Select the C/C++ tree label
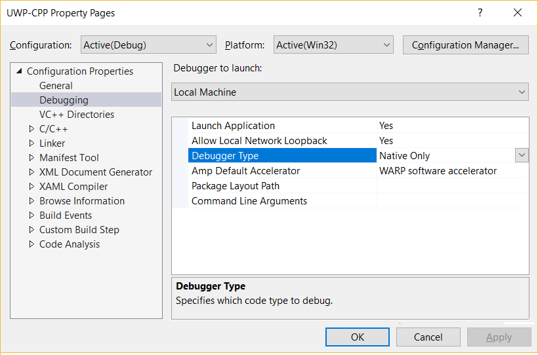 [x=54, y=129]
